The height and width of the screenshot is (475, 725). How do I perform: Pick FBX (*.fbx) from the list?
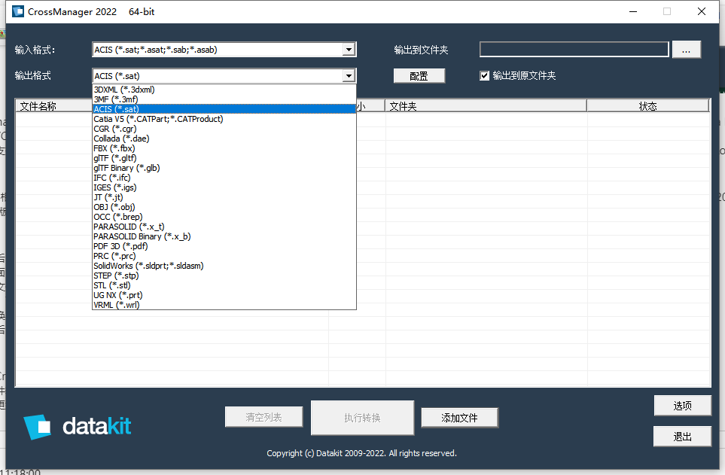click(x=224, y=148)
